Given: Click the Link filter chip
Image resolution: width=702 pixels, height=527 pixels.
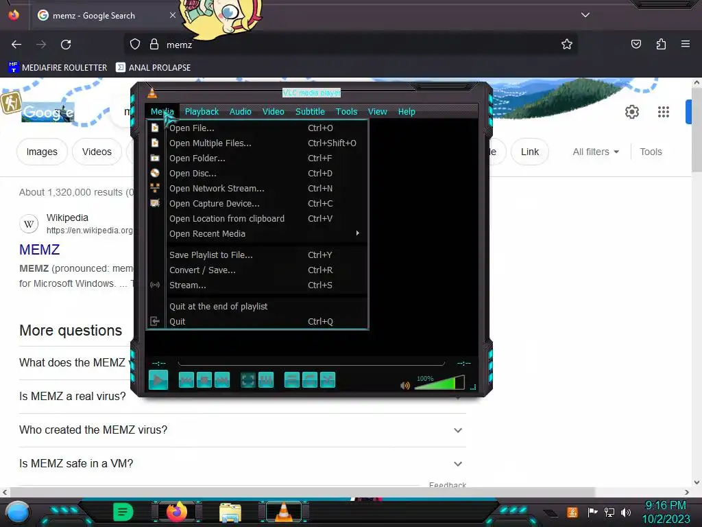Looking at the screenshot, I should coord(530,152).
